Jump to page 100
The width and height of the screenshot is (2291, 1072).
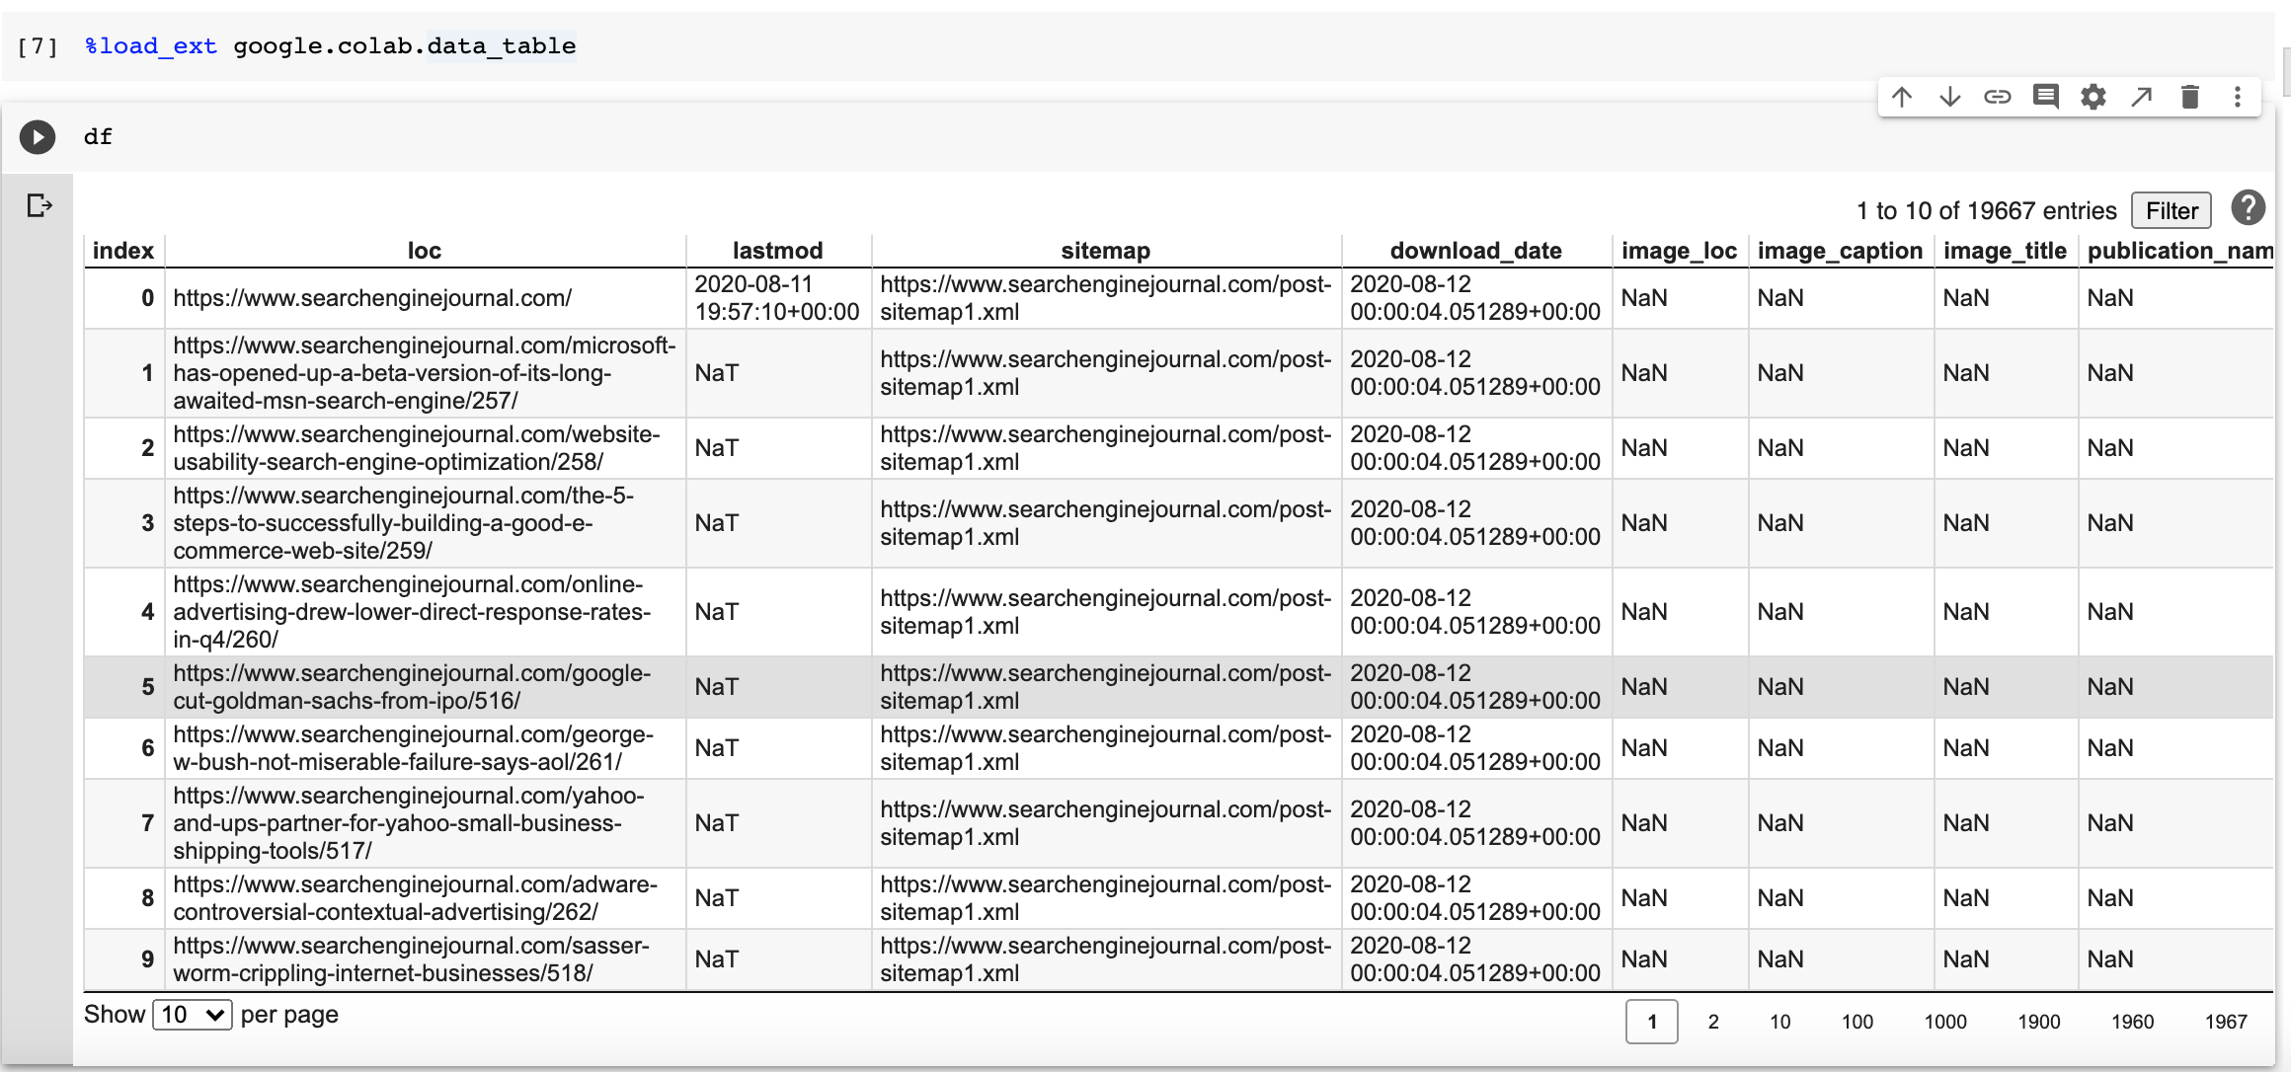[1856, 1022]
